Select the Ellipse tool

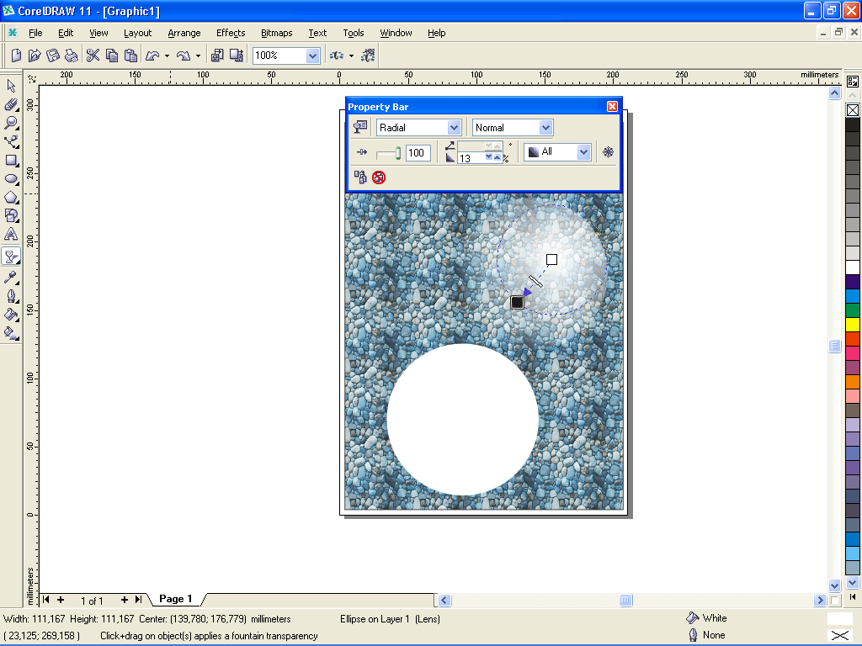(11, 178)
